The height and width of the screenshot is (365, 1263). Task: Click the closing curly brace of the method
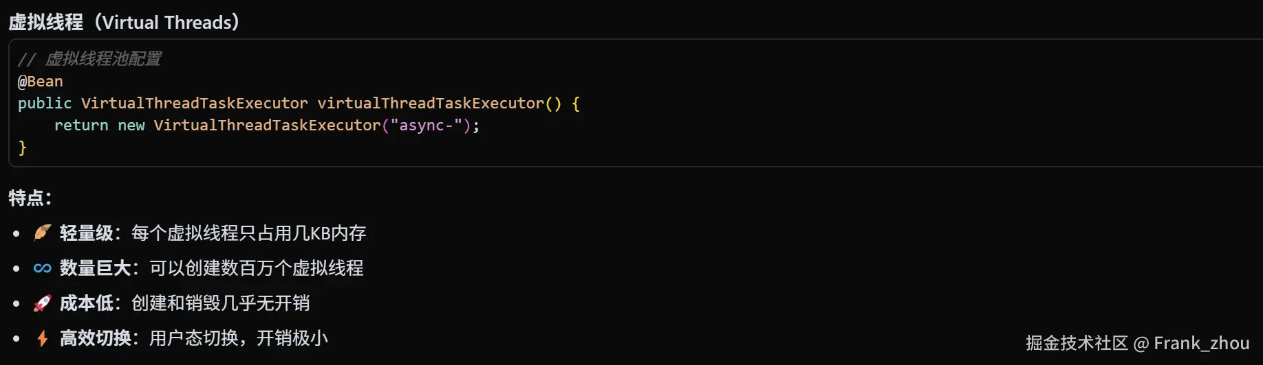(x=22, y=148)
